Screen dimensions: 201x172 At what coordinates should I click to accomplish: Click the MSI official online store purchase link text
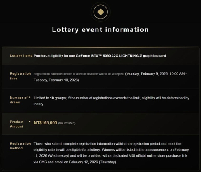(x=158, y=156)
